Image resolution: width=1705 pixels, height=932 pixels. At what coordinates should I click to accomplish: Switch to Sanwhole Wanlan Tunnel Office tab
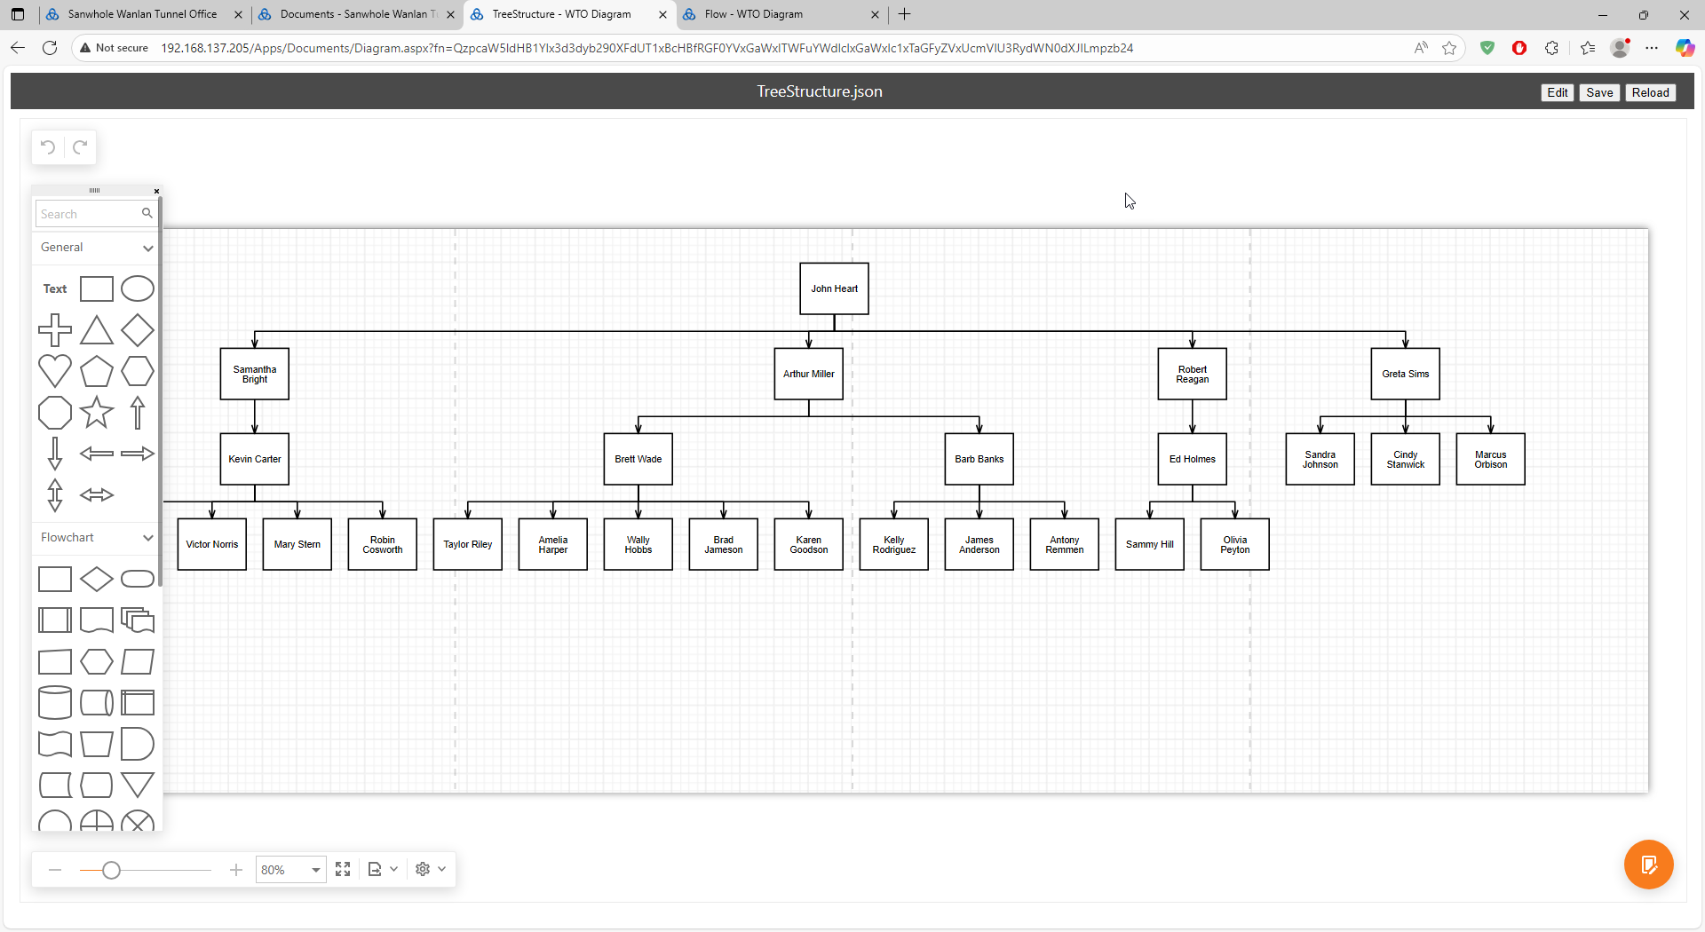(142, 14)
